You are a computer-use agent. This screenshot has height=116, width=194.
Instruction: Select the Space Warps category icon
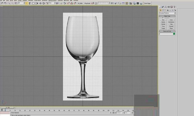173,10
